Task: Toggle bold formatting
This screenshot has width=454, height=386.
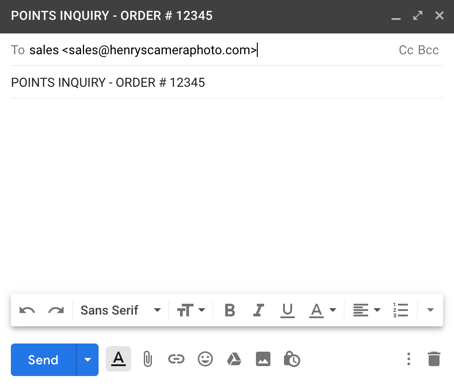Action: pyautogui.click(x=230, y=310)
